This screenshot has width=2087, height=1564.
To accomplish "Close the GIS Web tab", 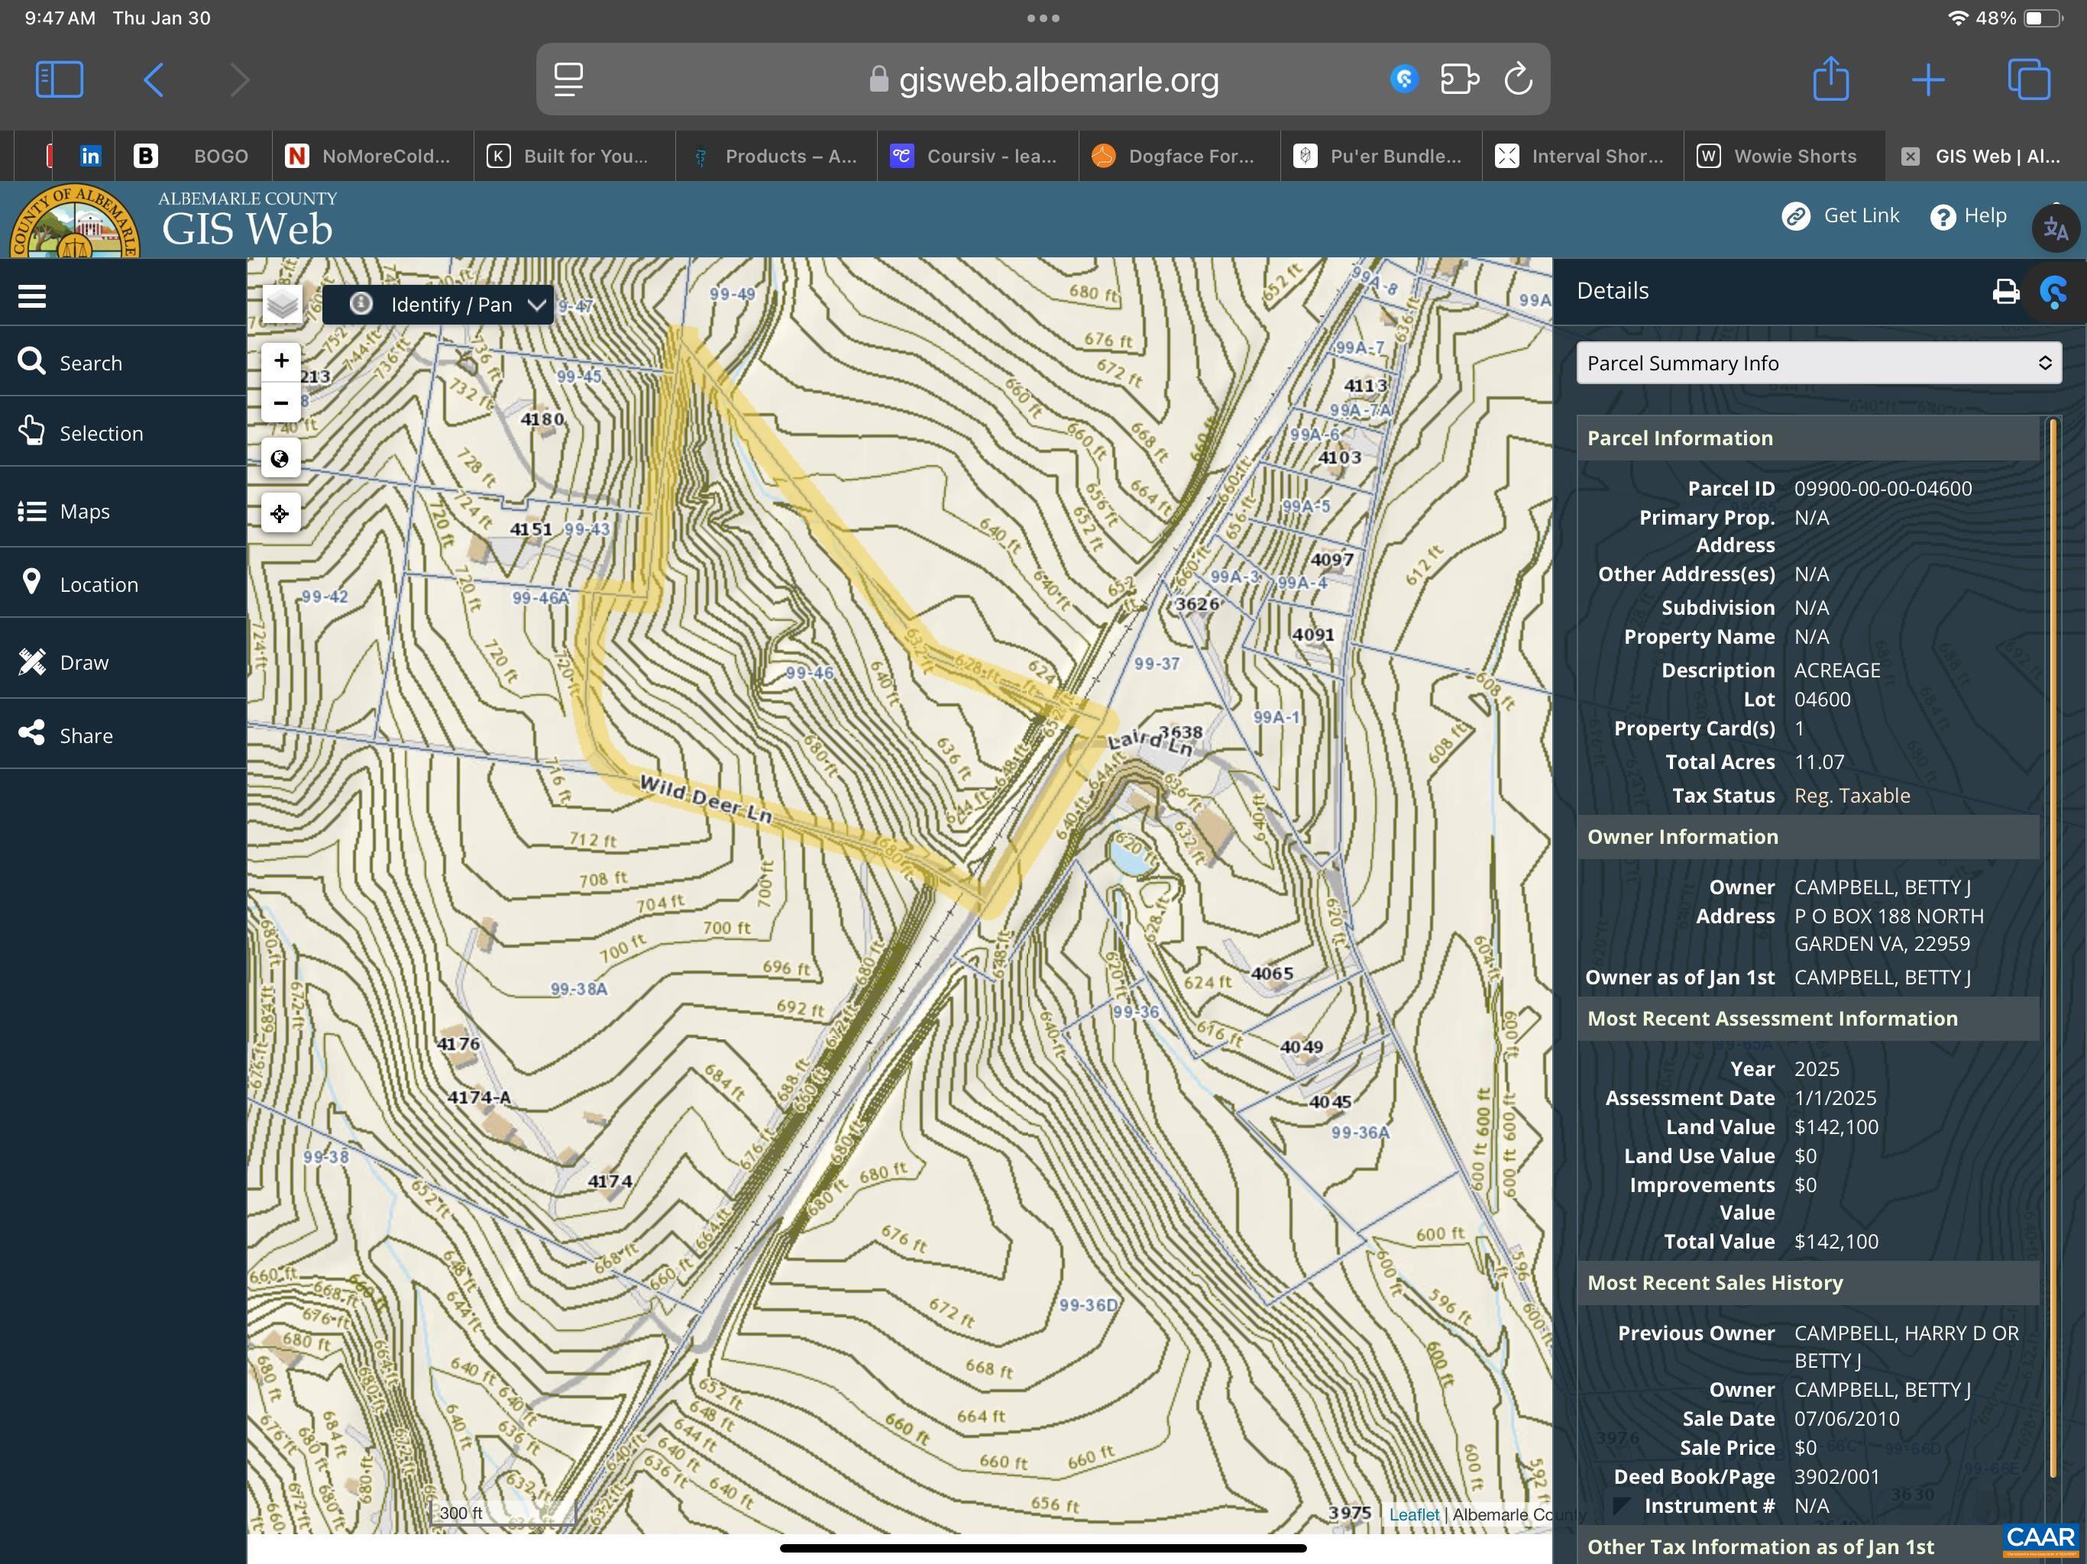I will point(1910,157).
